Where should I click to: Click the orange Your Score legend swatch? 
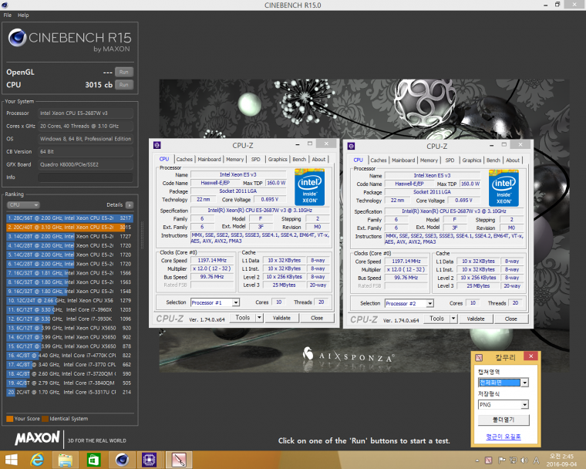click(10, 419)
